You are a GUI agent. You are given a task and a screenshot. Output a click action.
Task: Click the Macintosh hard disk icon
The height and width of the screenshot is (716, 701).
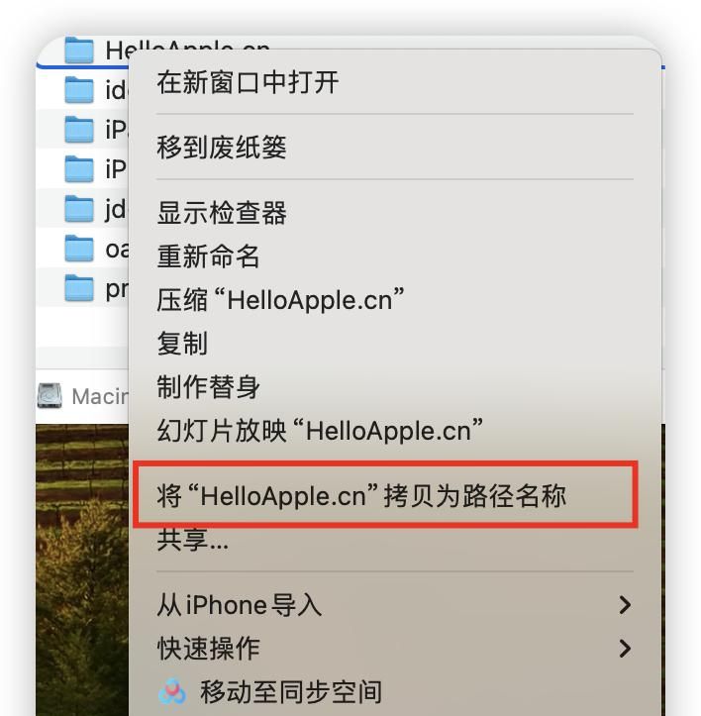[50, 395]
